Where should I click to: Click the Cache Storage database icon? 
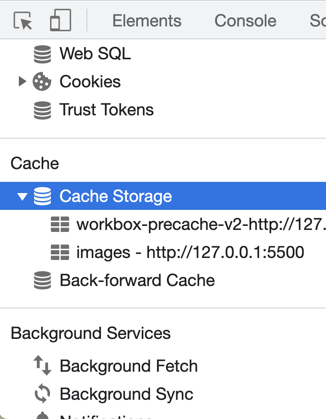42,196
